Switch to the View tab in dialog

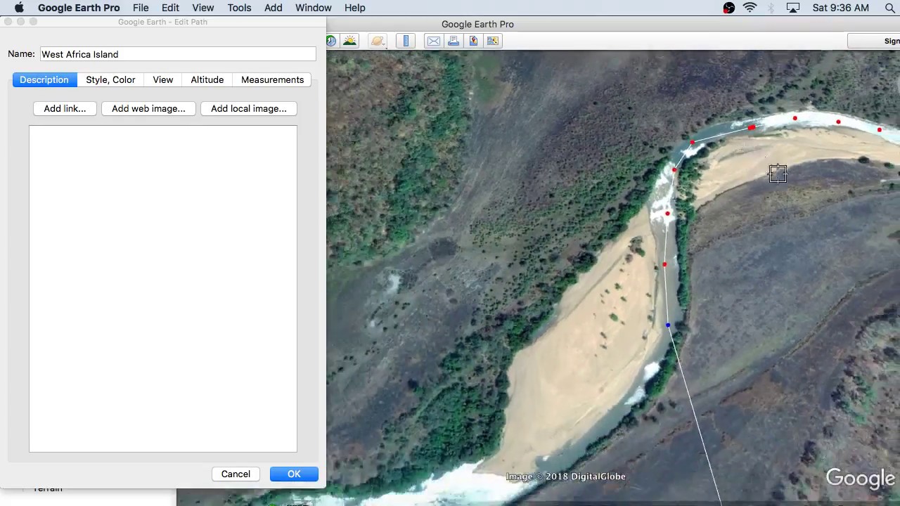tap(162, 79)
